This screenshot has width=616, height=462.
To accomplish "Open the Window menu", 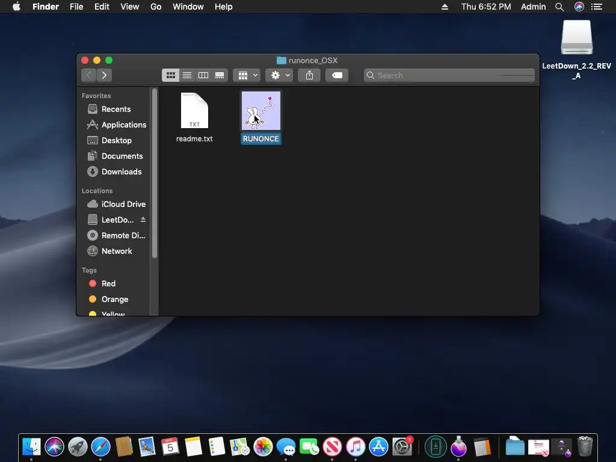I will click(188, 7).
